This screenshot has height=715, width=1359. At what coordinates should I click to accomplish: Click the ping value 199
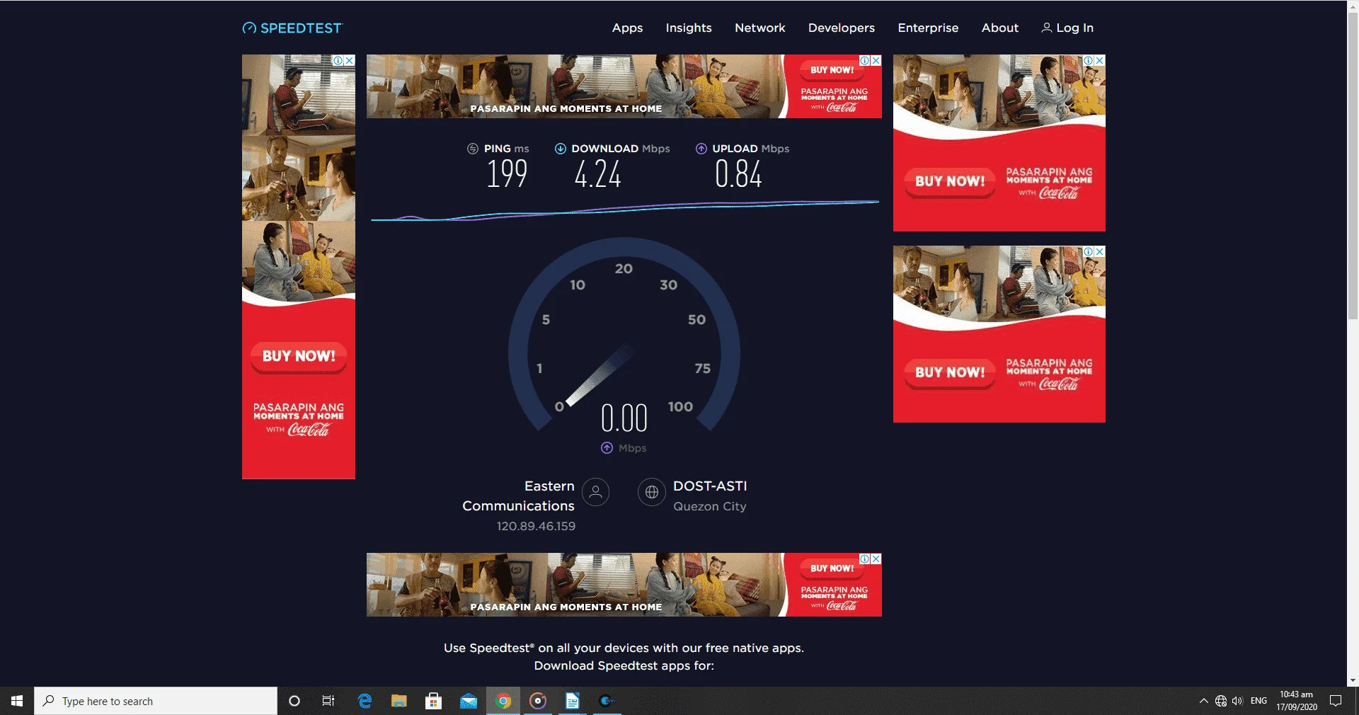[x=507, y=174]
